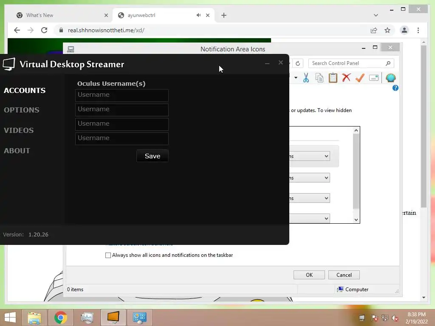Click Cancel in Notification Area Icons
Image resolution: width=435 pixels, height=326 pixels.
tap(344, 275)
